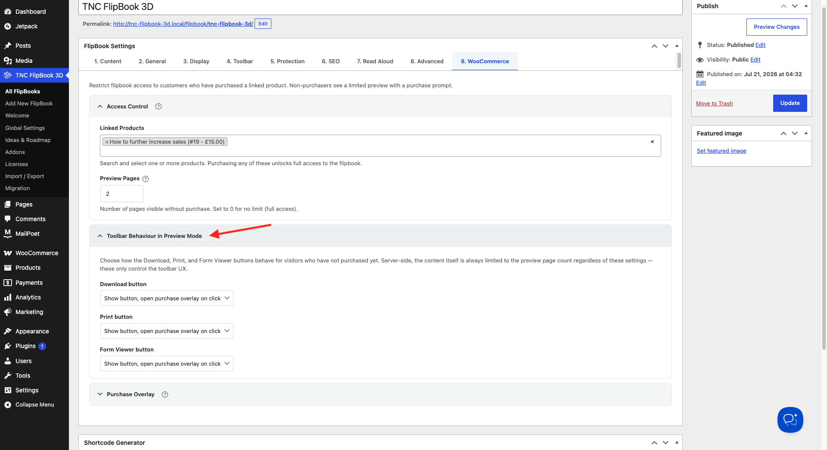Screen dimensions: 827x450
Task: Open the 7. Read Aloud tab
Action: click(x=375, y=61)
